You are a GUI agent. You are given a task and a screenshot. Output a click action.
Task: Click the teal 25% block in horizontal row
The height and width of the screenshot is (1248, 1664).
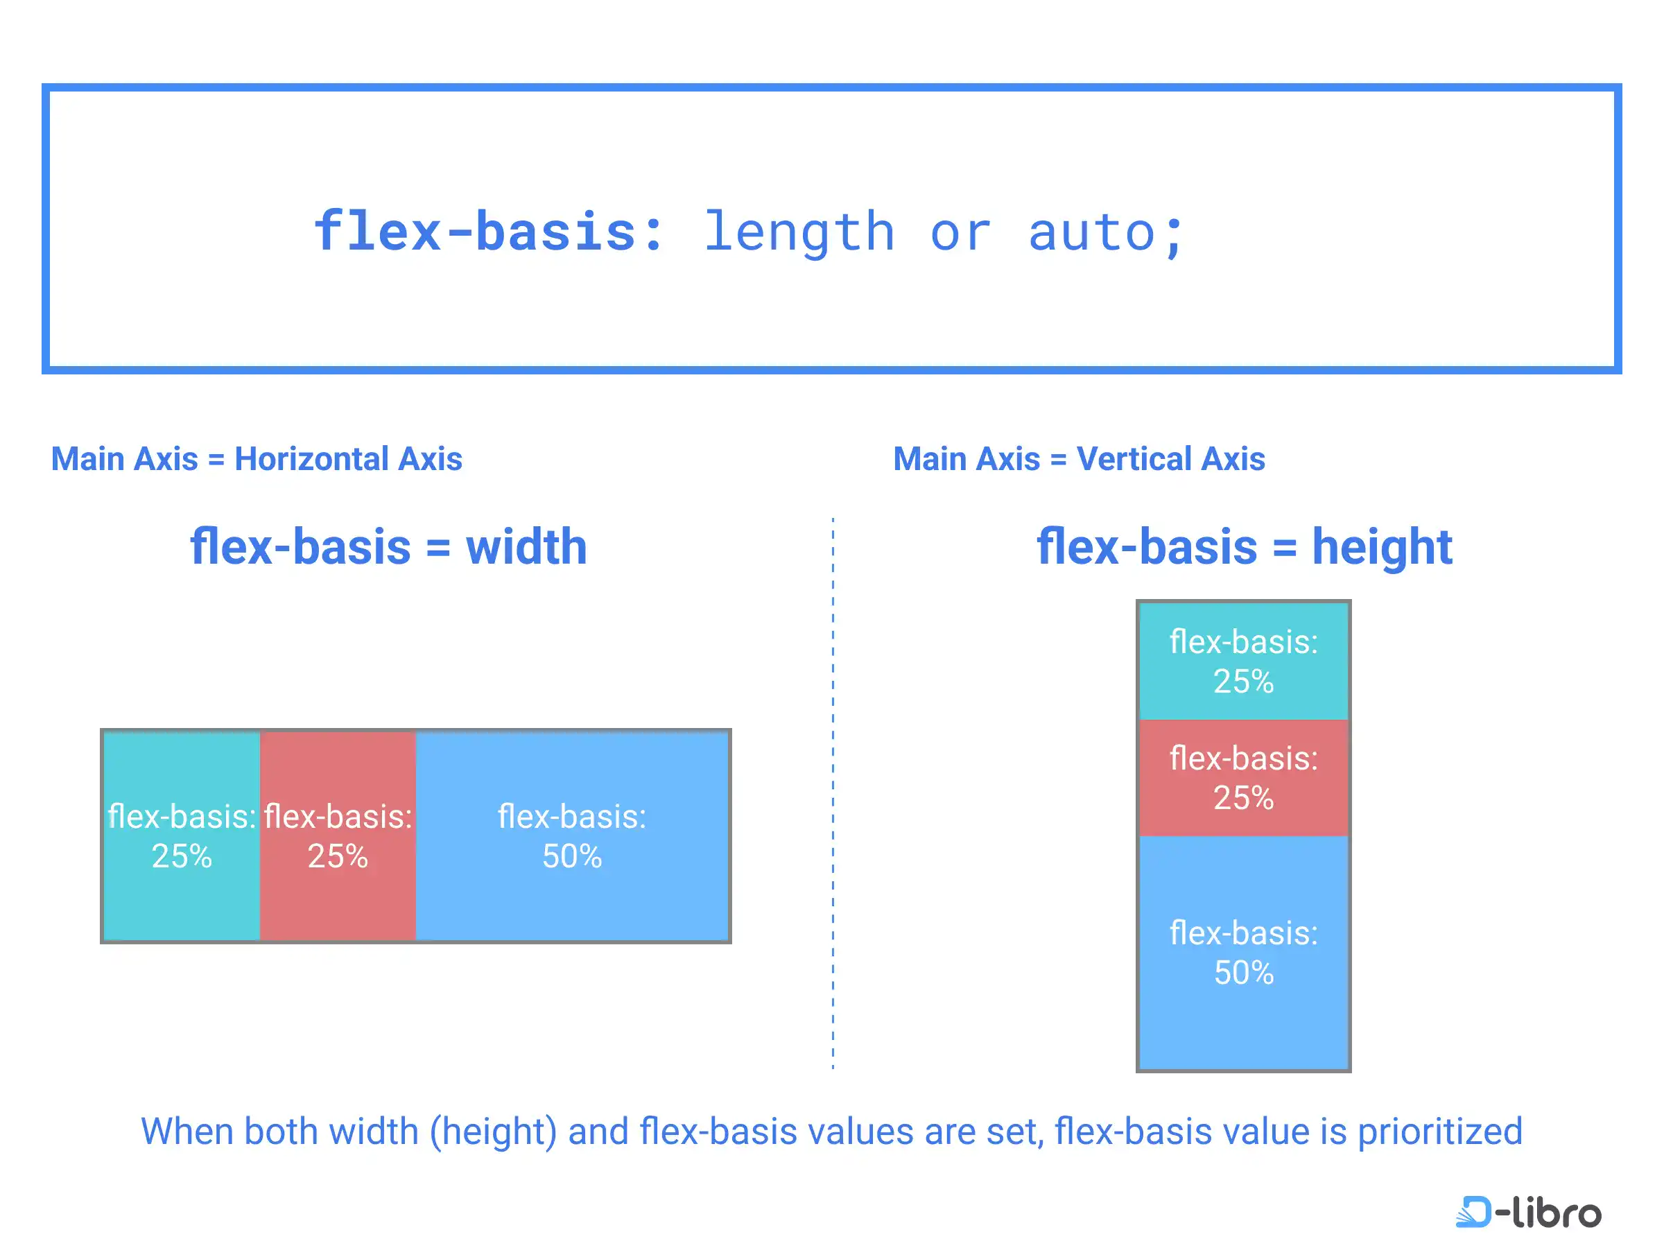[x=181, y=835]
